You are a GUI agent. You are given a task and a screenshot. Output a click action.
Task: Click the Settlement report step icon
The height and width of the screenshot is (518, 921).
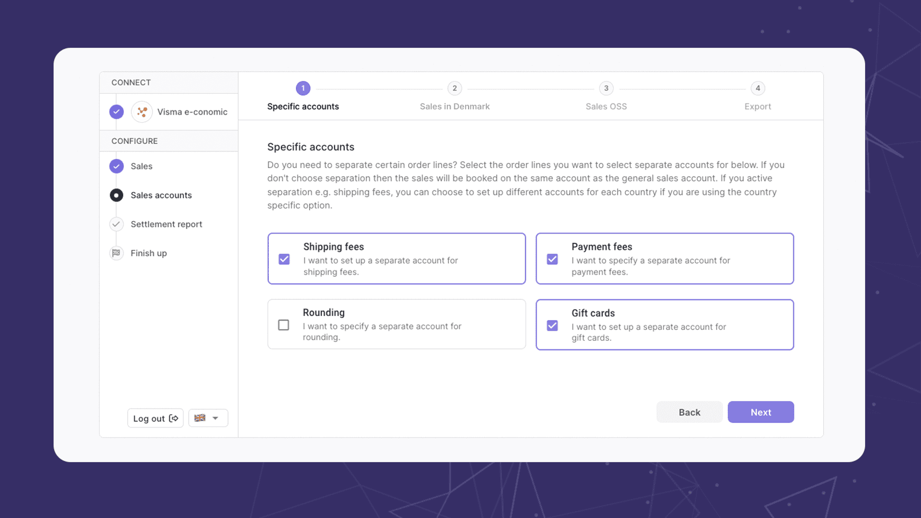(x=116, y=224)
